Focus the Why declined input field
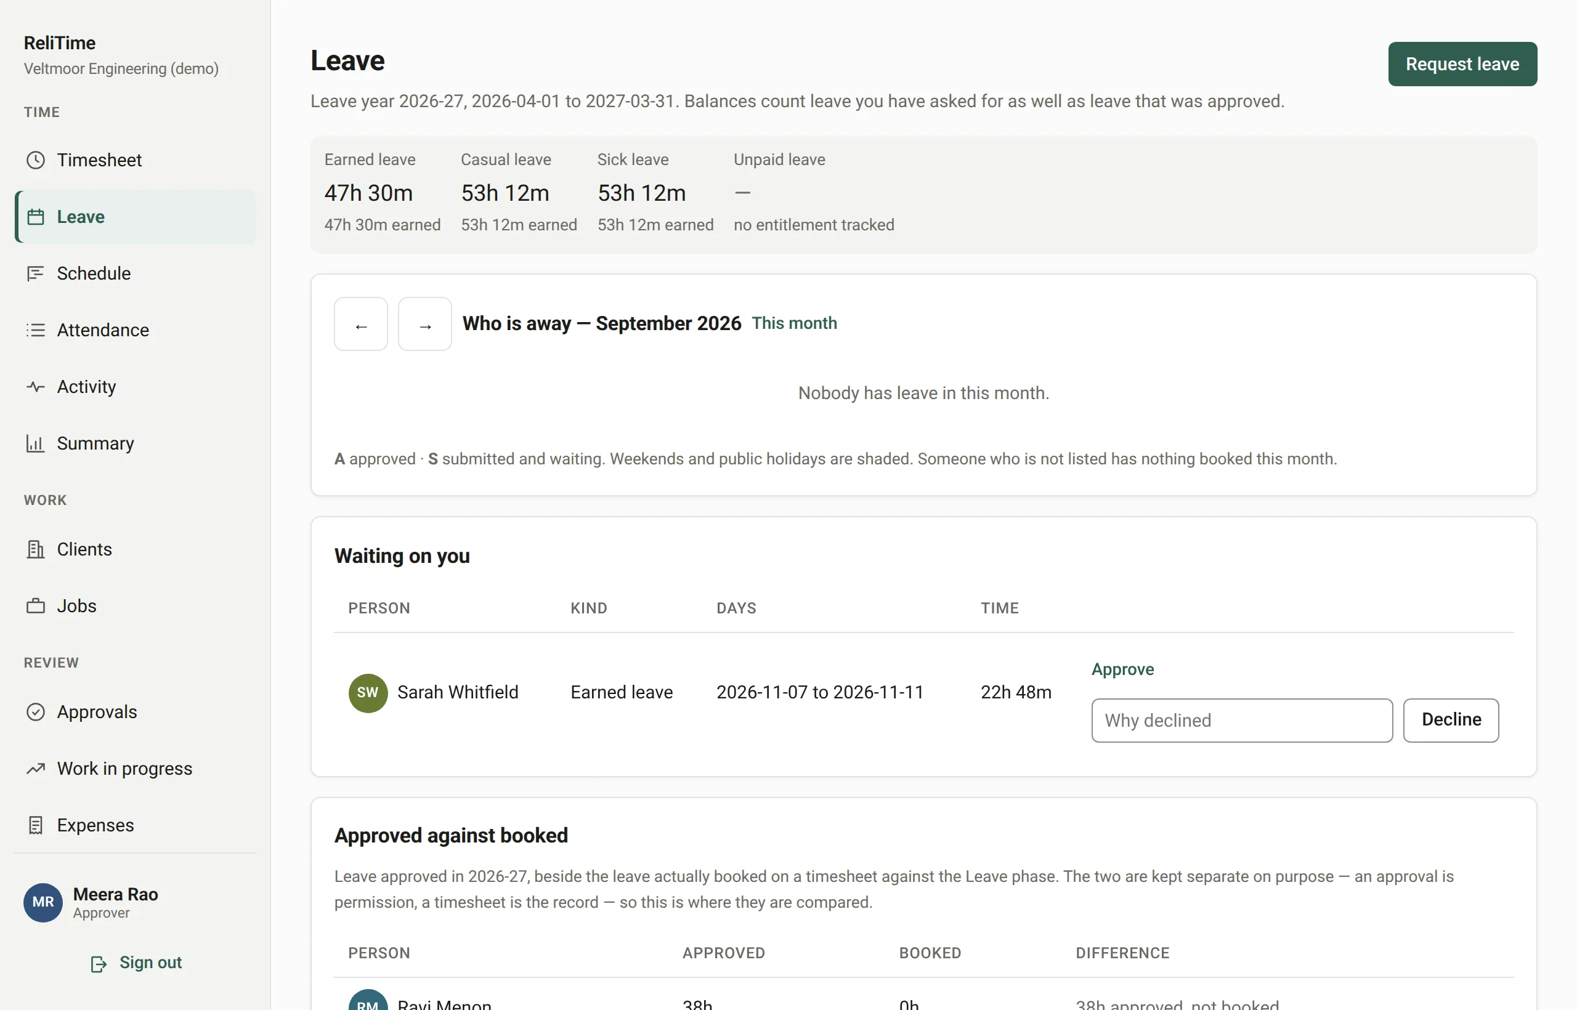 [1242, 720]
